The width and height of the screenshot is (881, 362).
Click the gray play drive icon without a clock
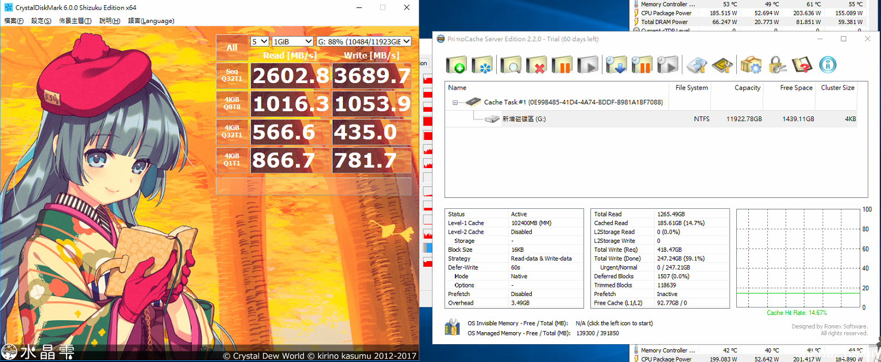pos(588,65)
